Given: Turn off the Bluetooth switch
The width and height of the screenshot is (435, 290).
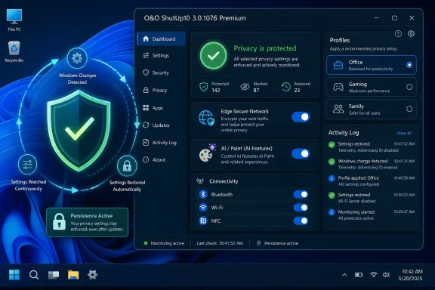Looking at the screenshot, I should click(301, 194).
